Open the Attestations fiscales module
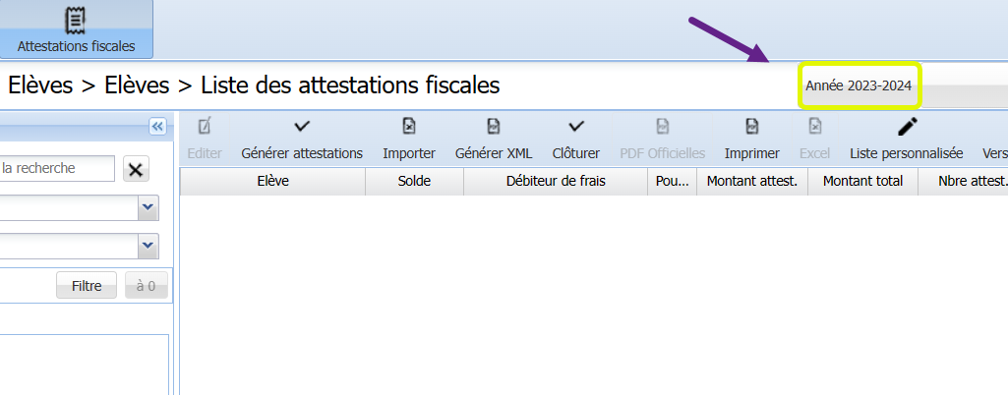This screenshot has height=395, width=1008. click(x=76, y=29)
